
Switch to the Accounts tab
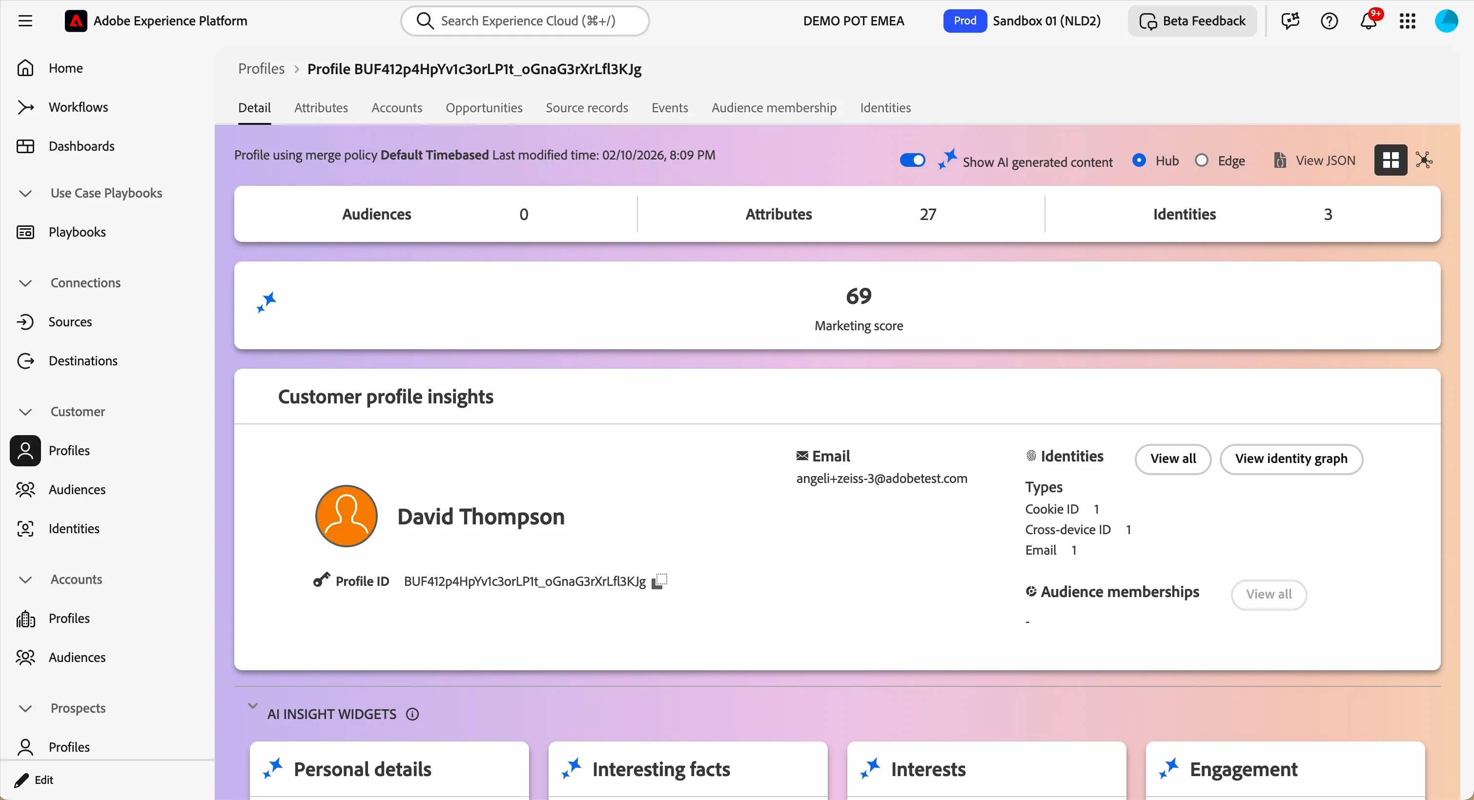(396, 107)
